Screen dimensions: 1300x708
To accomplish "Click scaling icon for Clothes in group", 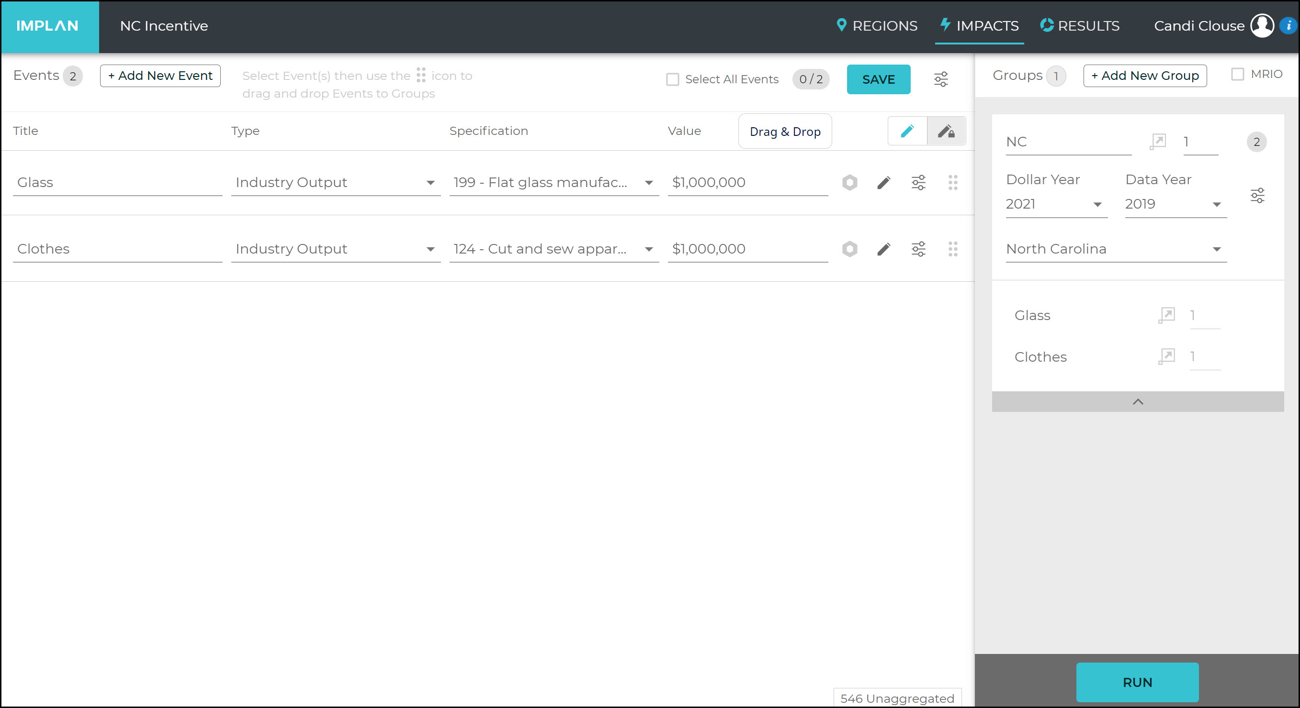I will (x=1167, y=356).
